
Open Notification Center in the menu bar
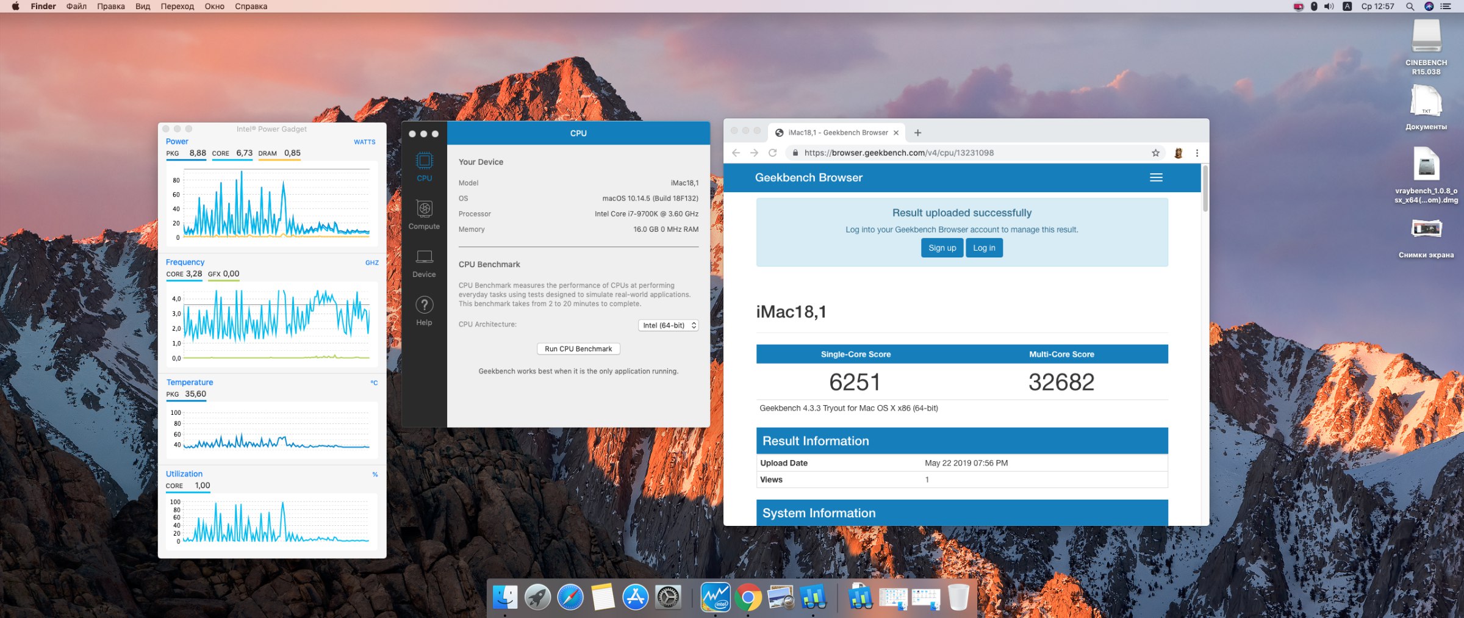coord(1446,6)
